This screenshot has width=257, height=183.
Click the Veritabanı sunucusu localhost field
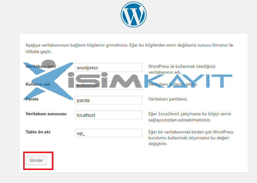point(109,115)
